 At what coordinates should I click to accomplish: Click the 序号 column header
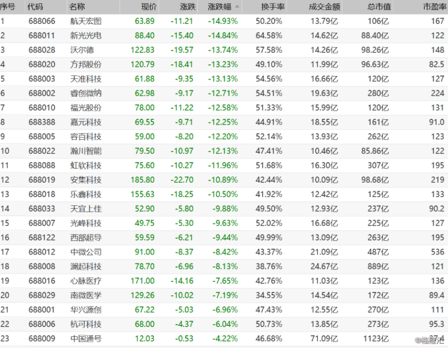coord(7,6)
